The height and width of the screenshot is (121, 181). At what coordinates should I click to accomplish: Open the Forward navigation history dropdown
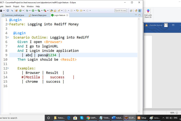click(90, 11)
